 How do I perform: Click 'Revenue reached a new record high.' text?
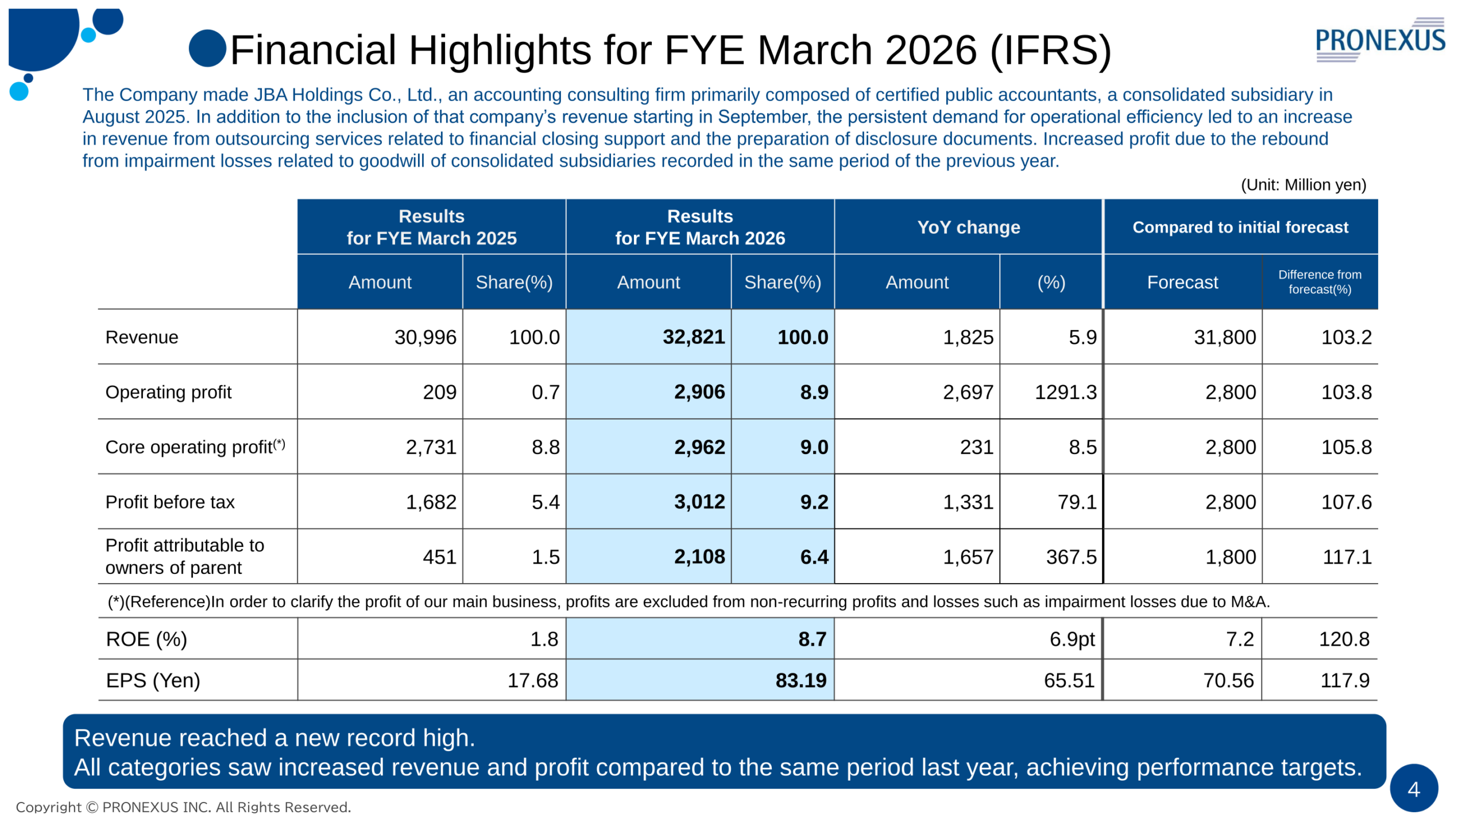[274, 738]
